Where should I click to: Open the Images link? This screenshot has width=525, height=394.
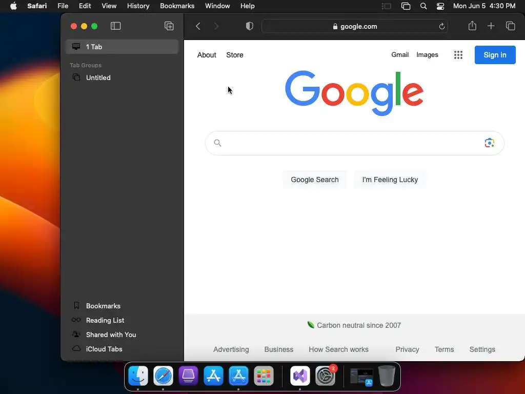427,54
